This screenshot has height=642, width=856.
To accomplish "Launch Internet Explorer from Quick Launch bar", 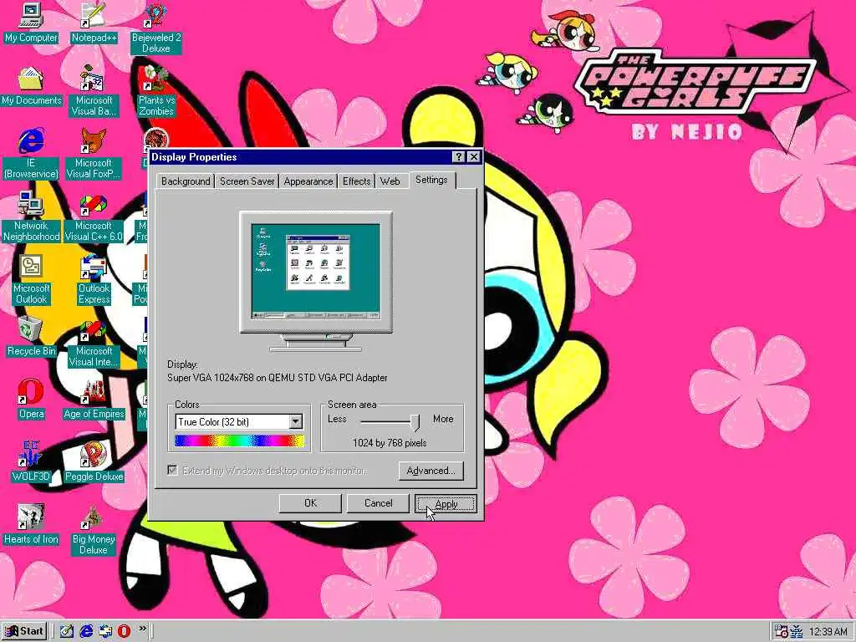I will click(x=86, y=631).
